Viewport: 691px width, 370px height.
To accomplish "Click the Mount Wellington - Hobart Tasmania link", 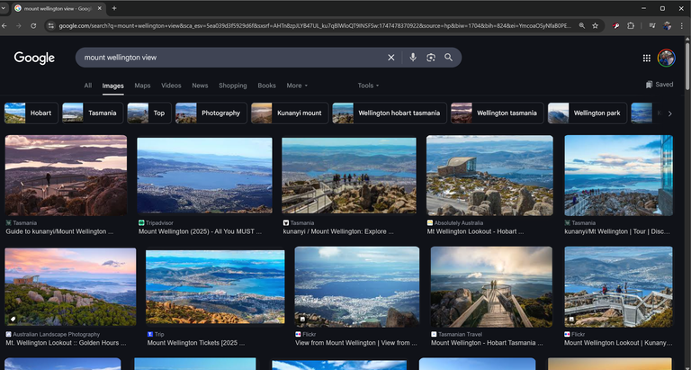I will 487,343.
